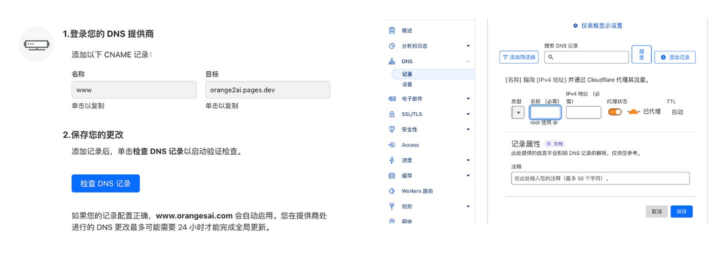
Task: Click the gear icon beside 仪表板显示设置
Action: (x=575, y=25)
